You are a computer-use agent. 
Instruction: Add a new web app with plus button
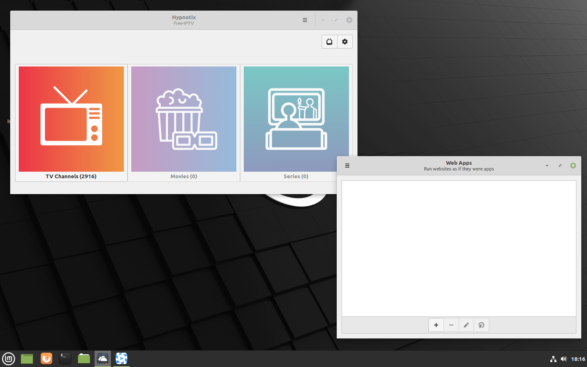pyautogui.click(x=436, y=325)
